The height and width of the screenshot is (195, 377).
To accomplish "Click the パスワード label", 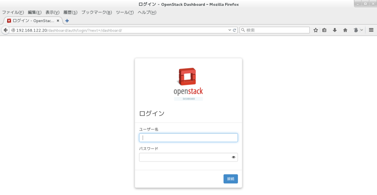I will pos(149,149).
